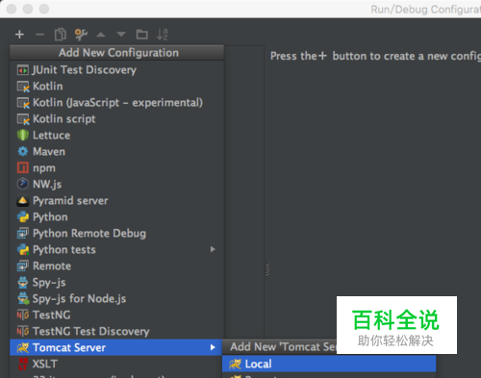
Task: Click the XSLT icon
Action: point(23,364)
